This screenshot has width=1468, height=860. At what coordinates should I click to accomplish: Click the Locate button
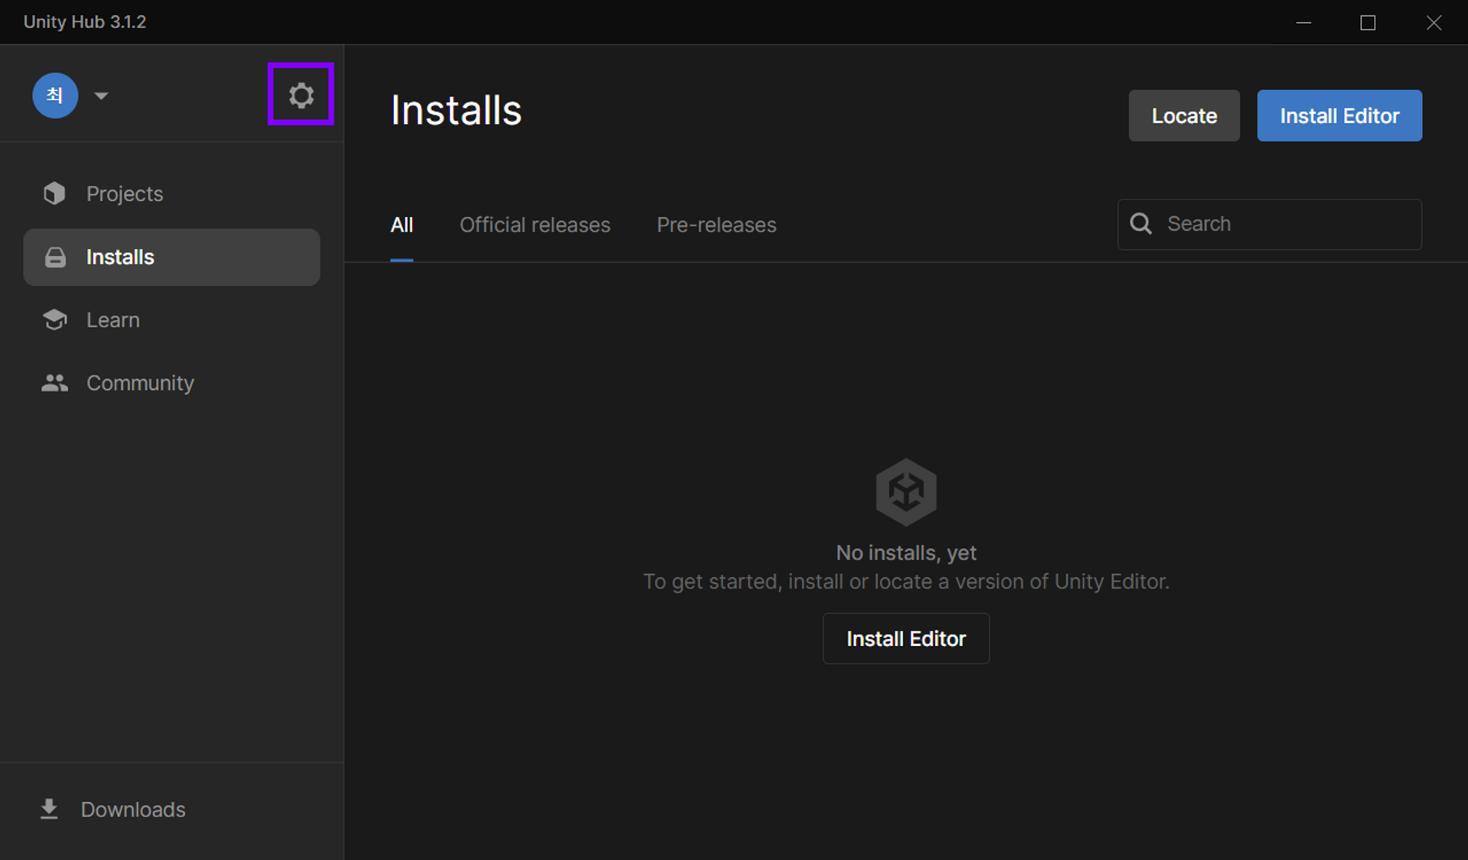[x=1184, y=115]
